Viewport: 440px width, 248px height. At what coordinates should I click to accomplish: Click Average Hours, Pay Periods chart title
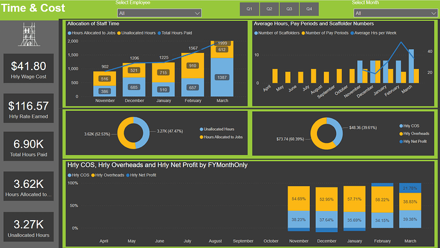click(314, 24)
